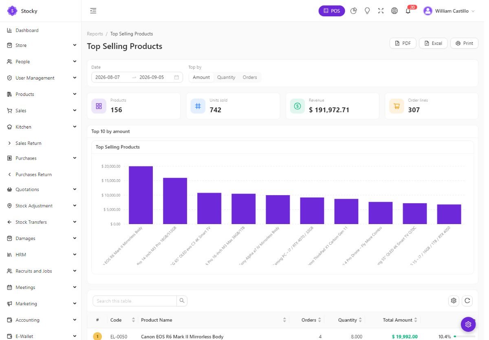Click the Dashboard chart icon in the sidebar
Screen dimensions: 489x340
(9, 30)
